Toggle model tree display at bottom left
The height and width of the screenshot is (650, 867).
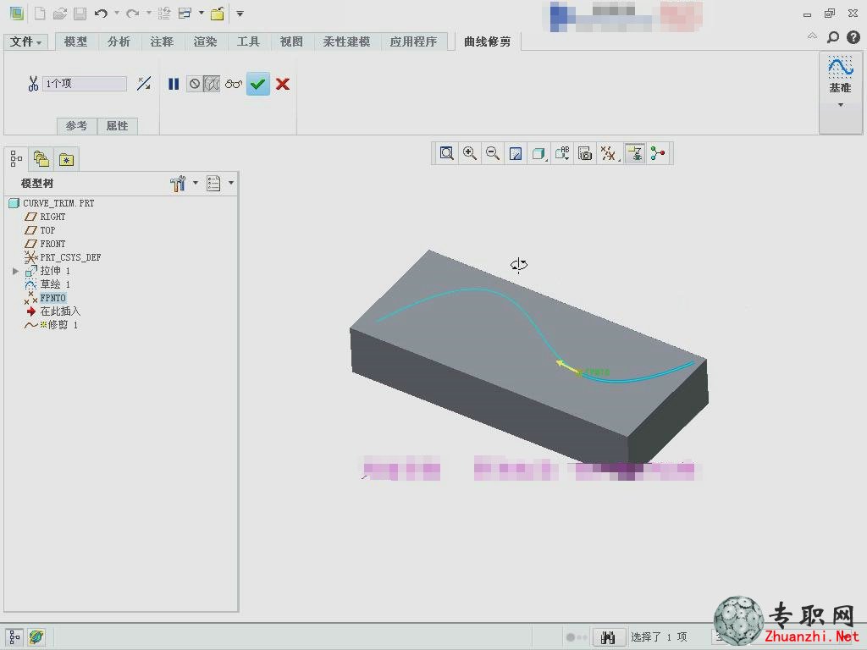point(15,636)
